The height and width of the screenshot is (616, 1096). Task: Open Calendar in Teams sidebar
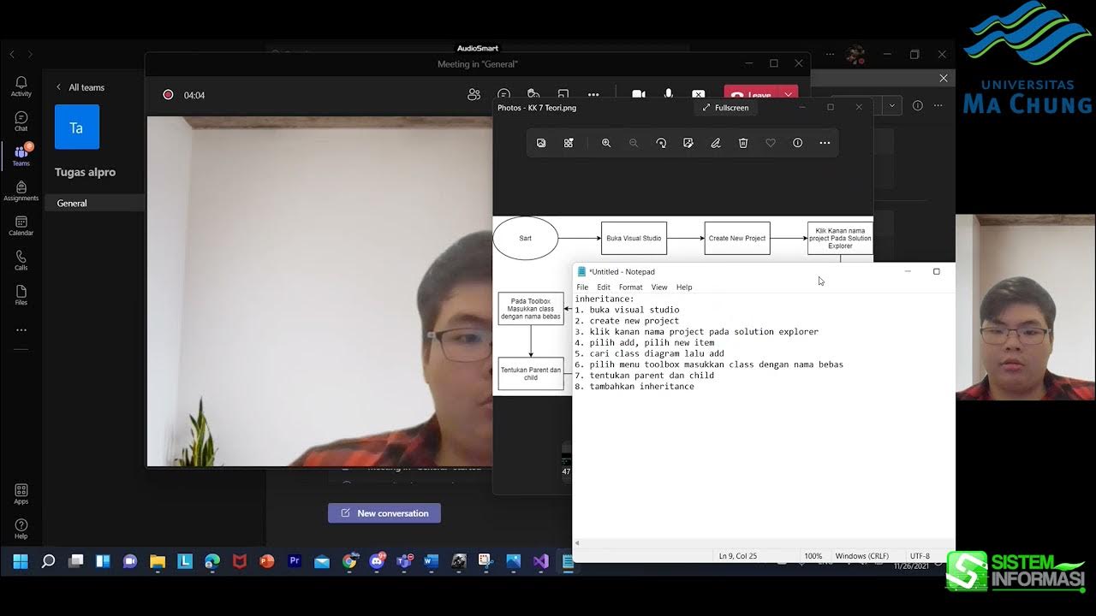pyautogui.click(x=21, y=226)
